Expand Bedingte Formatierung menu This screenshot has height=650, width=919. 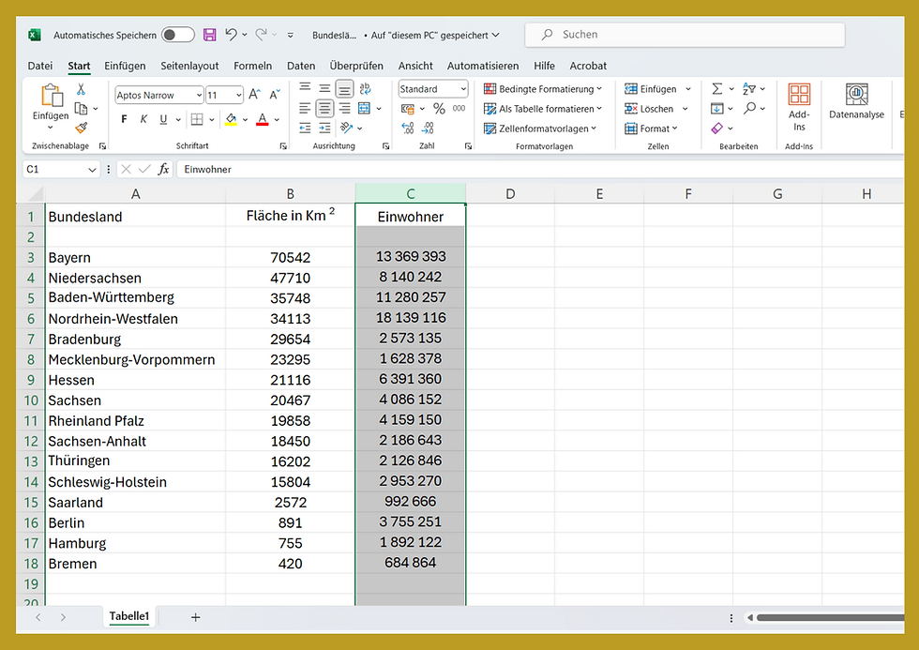pos(543,88)
